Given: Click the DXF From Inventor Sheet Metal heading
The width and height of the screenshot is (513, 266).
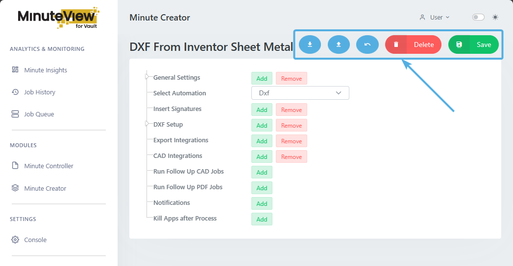Looking at the screenshot, I should [211, 46].
